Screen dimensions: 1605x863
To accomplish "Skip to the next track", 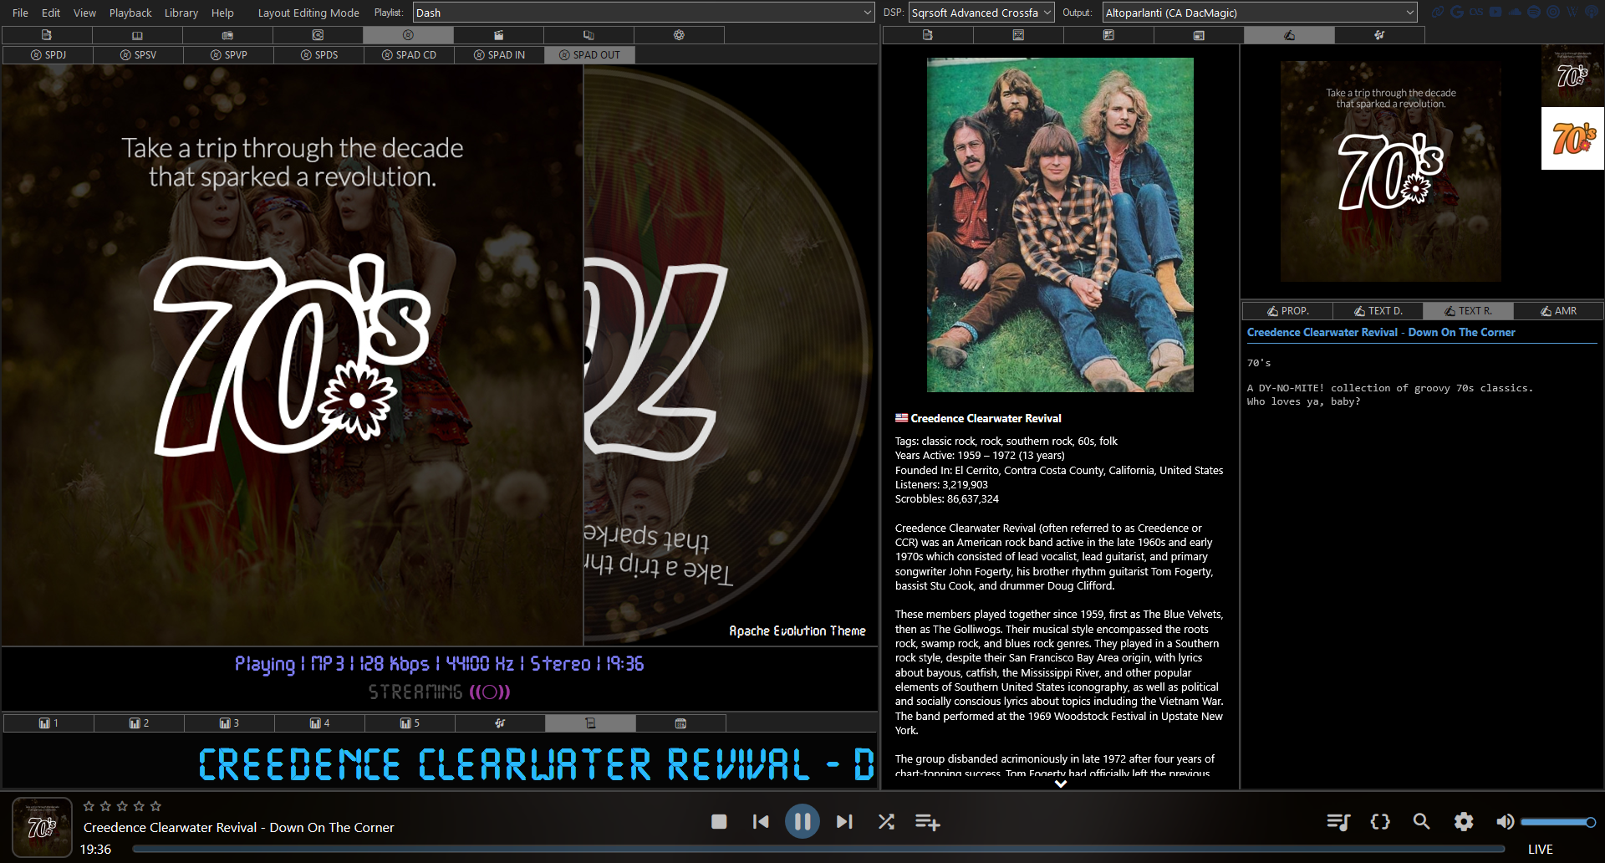I will [x=844, y=822].
